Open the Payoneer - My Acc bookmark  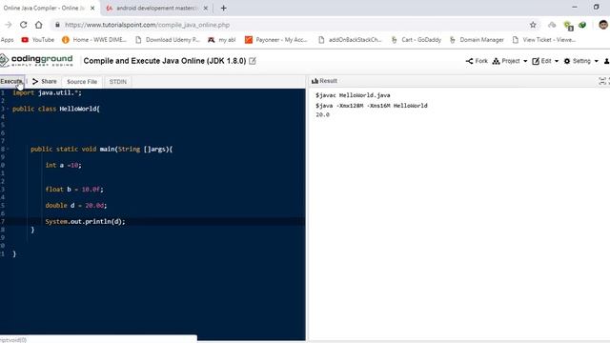coord(275,40)
